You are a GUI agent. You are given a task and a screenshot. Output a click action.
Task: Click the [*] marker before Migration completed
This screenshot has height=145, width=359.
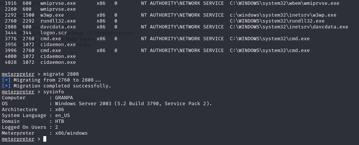(x=6, y=86)
